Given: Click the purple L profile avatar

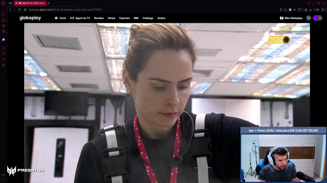Looking at the screenshot, I should [316, 18].
